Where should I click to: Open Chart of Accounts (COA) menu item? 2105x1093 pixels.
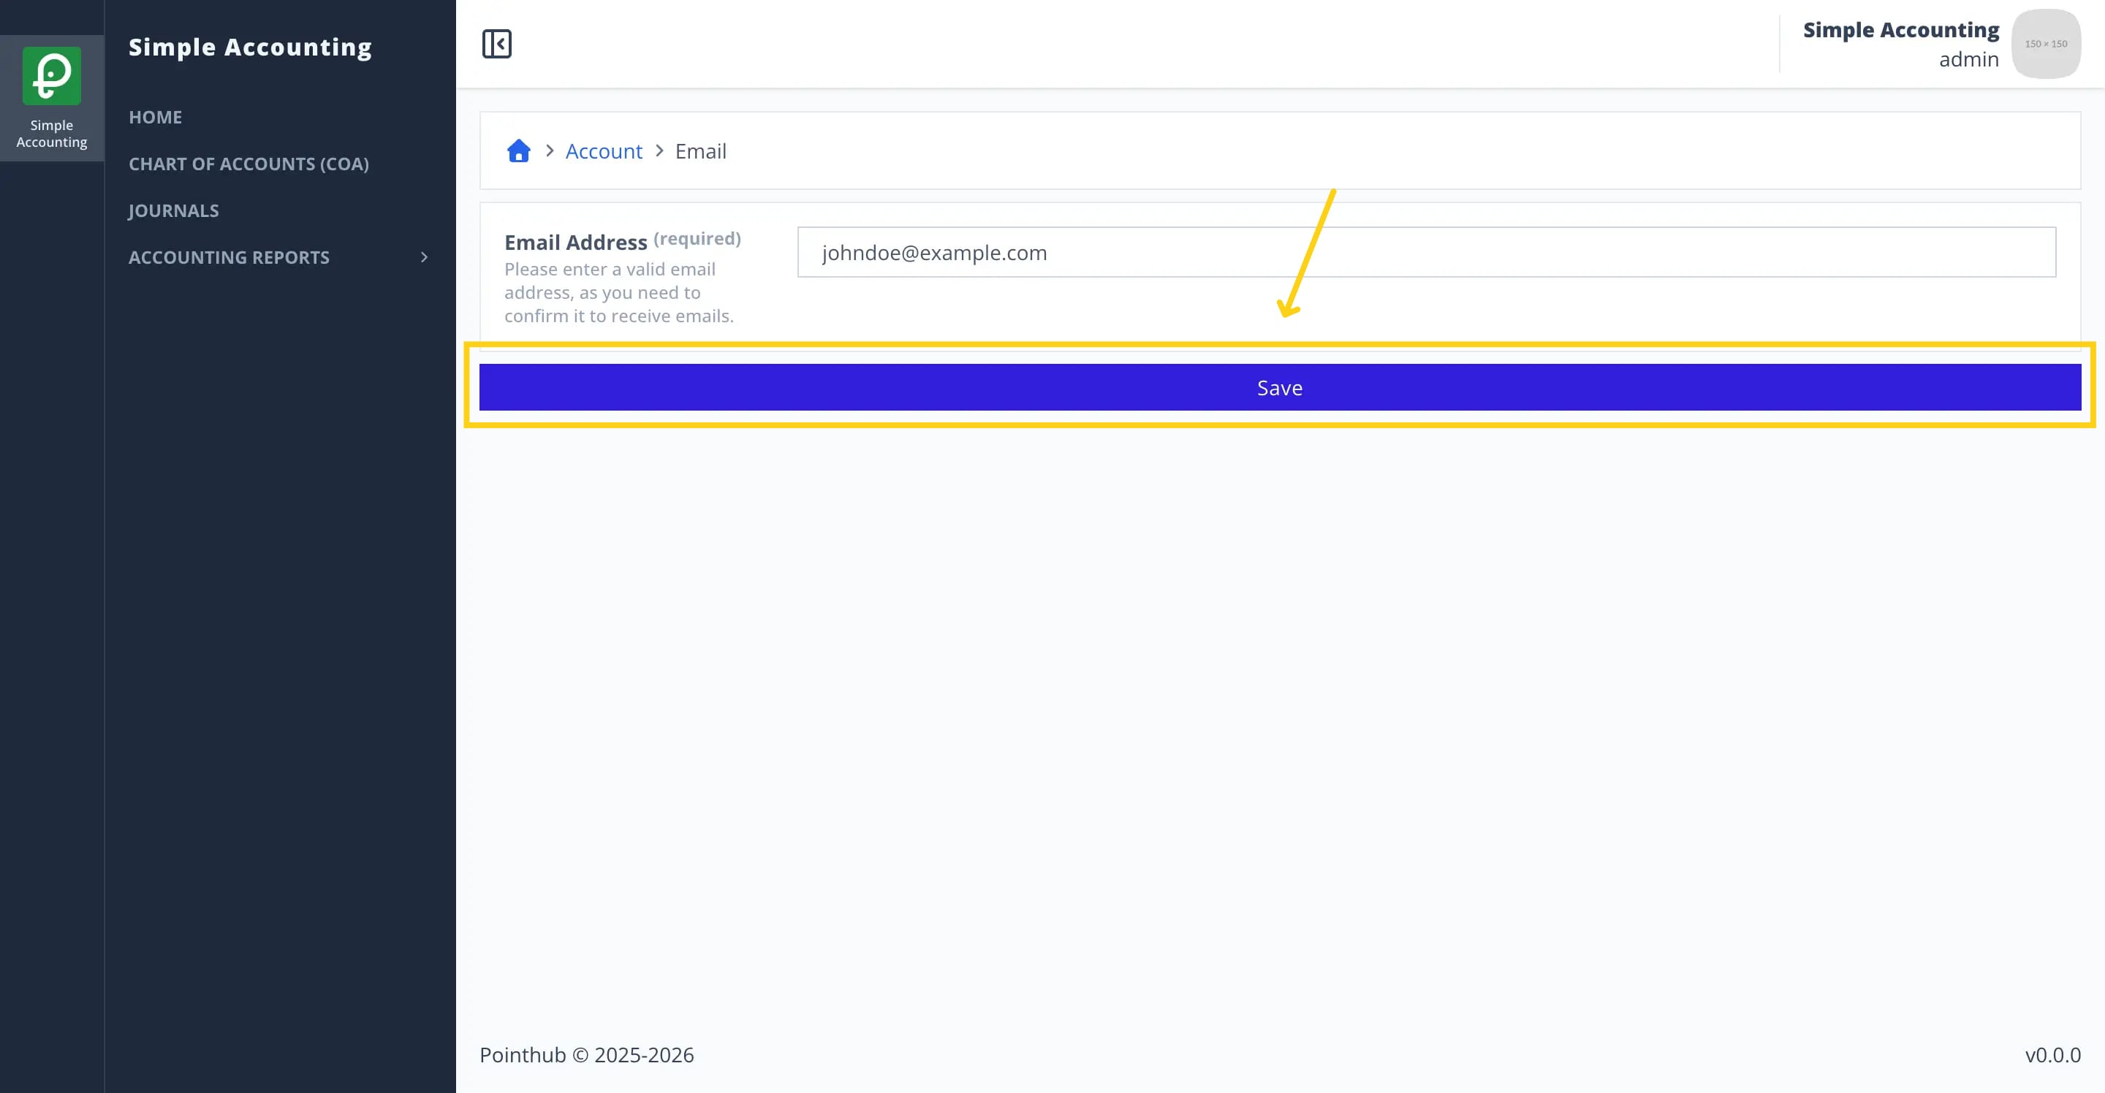click(249, 164)
